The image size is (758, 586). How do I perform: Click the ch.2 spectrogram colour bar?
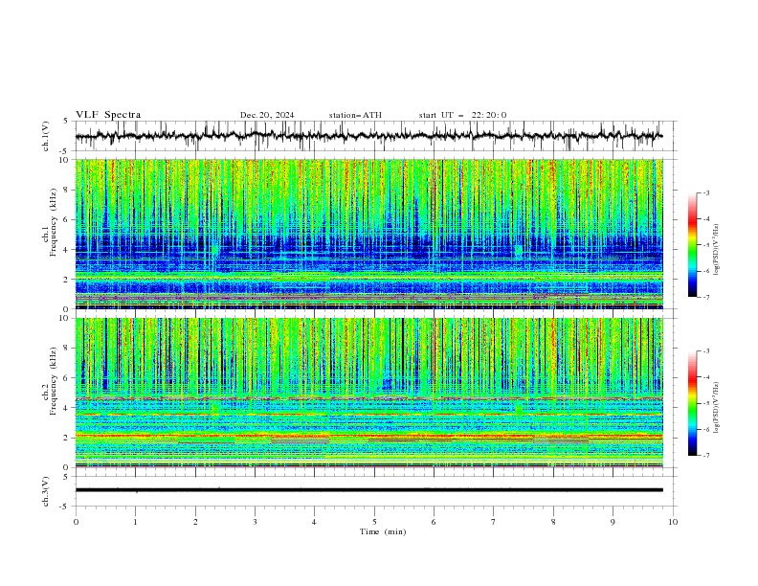pyautogui.click(x=693, y=403)
